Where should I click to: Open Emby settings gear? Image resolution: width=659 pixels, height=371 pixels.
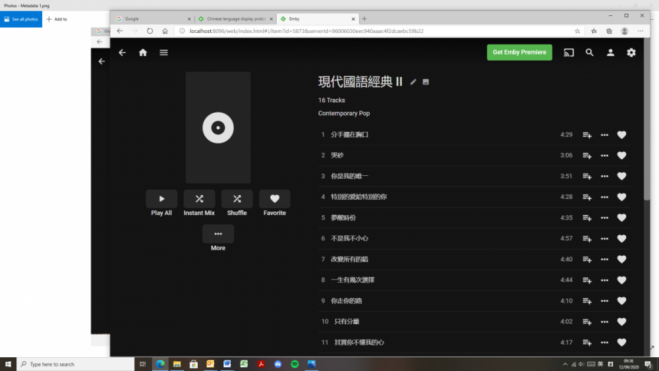point(631,53)
